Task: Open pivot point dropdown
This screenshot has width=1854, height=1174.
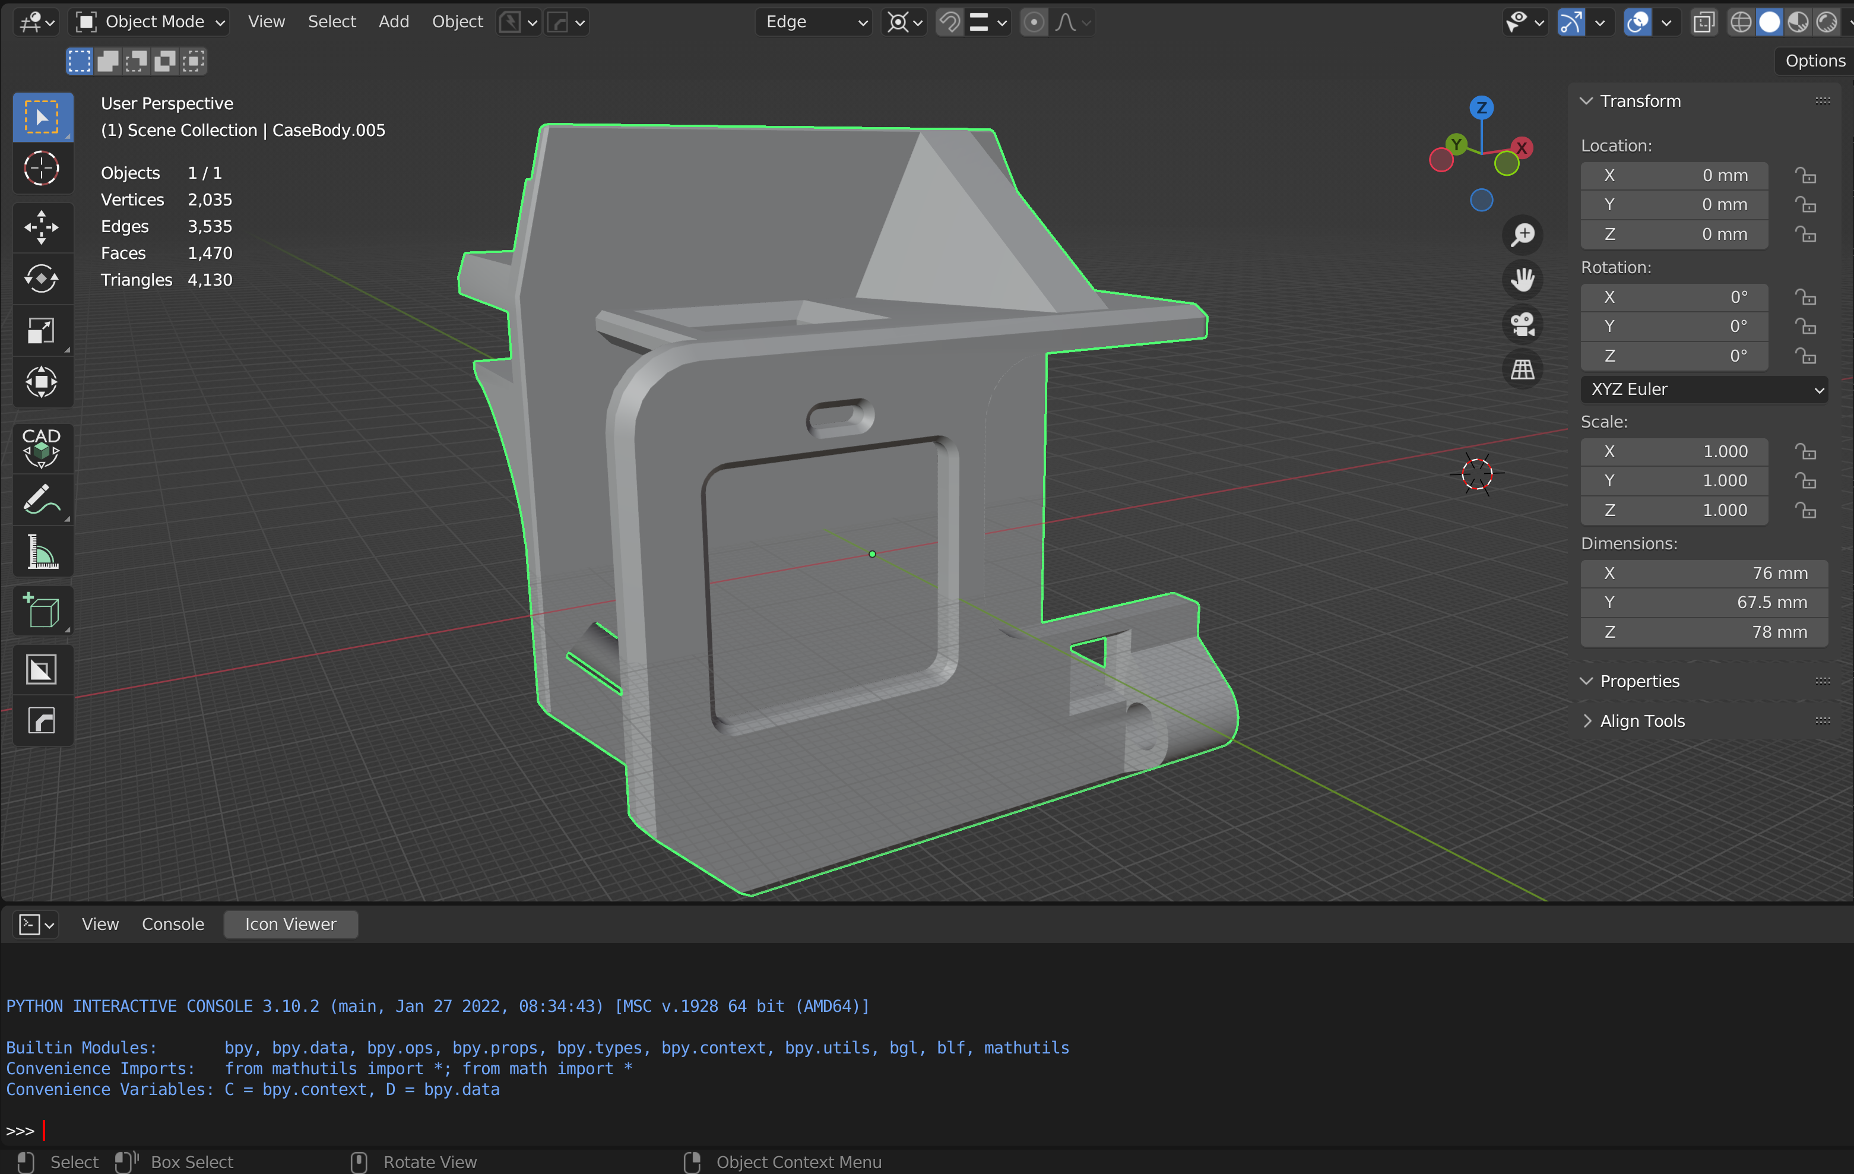Action: [904, 23]
